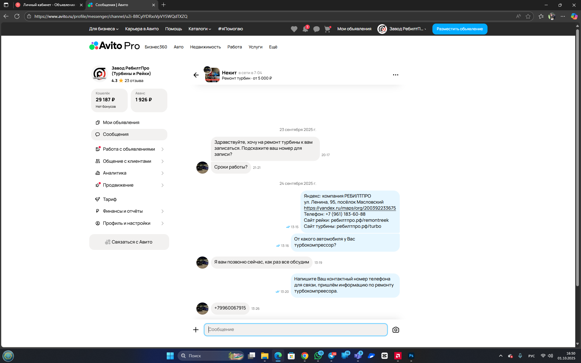Click the Сообщение input field
The height and width of the screenshot is (363, 581).
click(296, 330)
